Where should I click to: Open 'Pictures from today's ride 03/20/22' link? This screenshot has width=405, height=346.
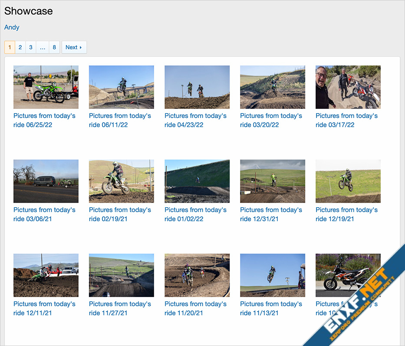[271, 120]
